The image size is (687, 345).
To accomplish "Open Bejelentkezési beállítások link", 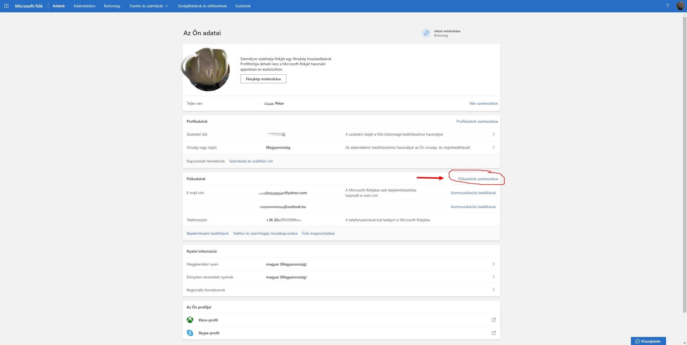I will pyautogui.click(x=208, y=233).
